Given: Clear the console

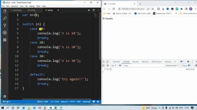Looking at the screenshot, I should [x=107, y=65].
